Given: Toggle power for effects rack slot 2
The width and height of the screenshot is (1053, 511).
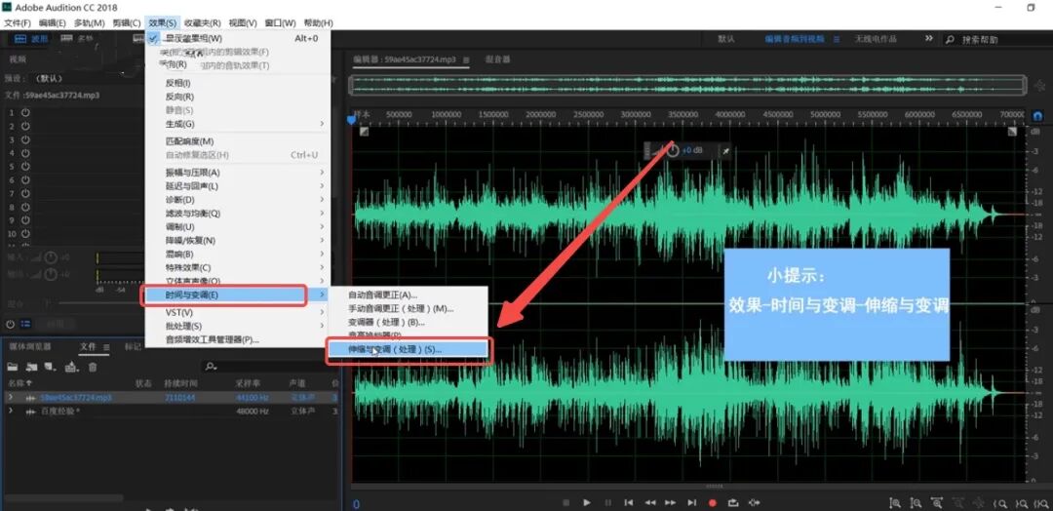Looking at the screenshot, I should tap(25, 126).
